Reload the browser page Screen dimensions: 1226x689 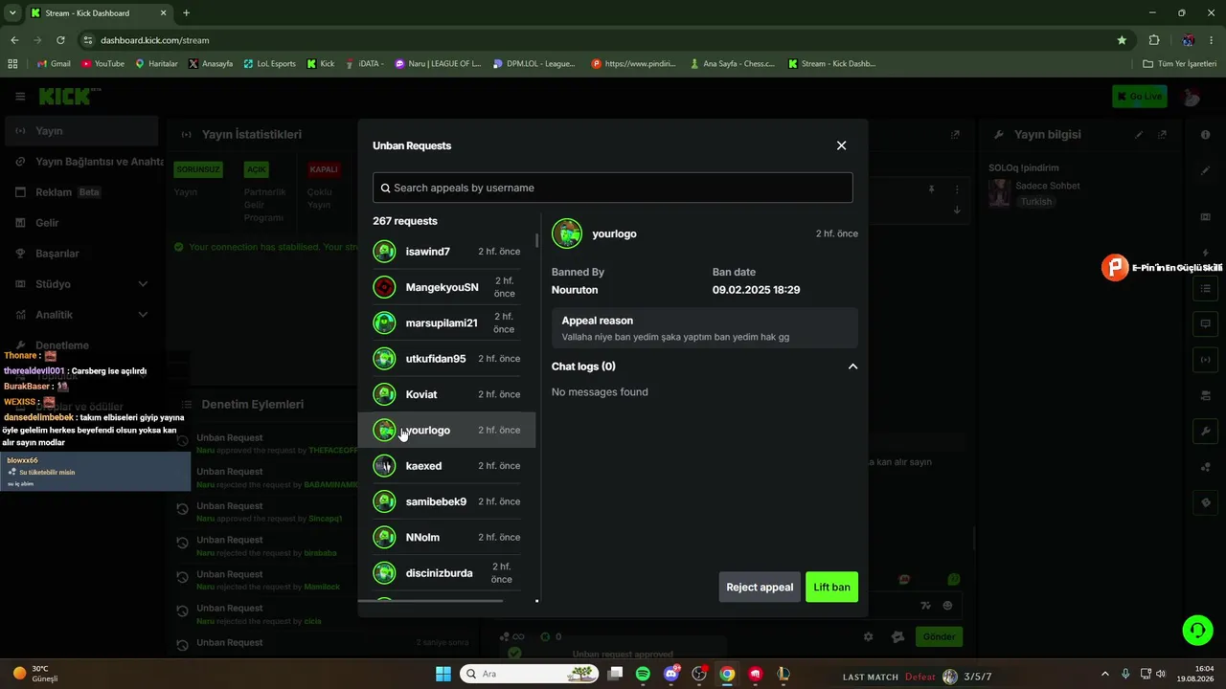point(60,40)
